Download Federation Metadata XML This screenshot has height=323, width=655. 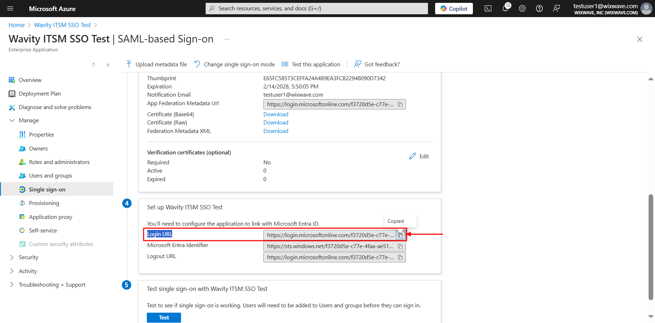(276, 131)
